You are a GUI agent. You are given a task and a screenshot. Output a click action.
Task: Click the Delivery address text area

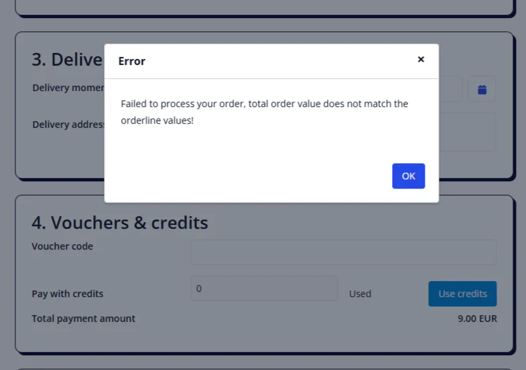467,132
